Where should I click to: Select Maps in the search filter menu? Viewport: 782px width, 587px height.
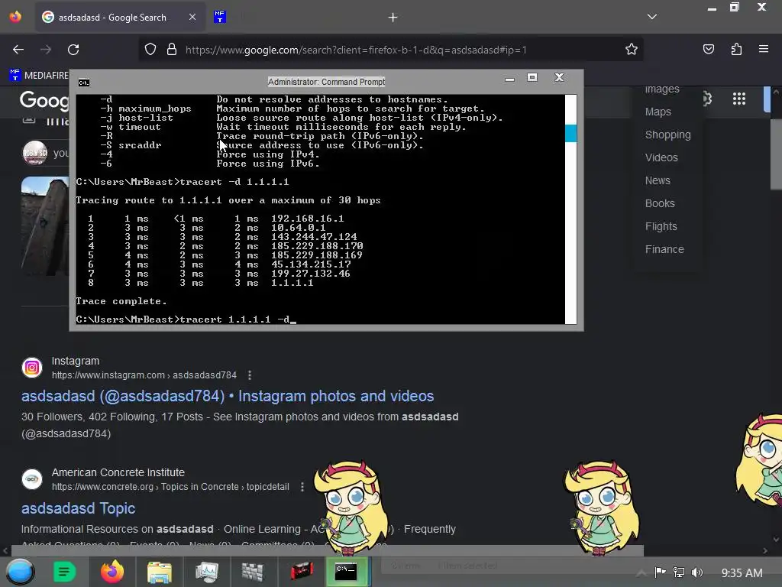pos(658,112)
